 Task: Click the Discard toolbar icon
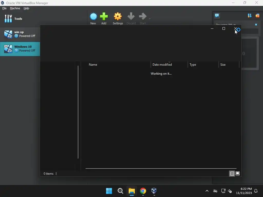click(x=131, y=18)
